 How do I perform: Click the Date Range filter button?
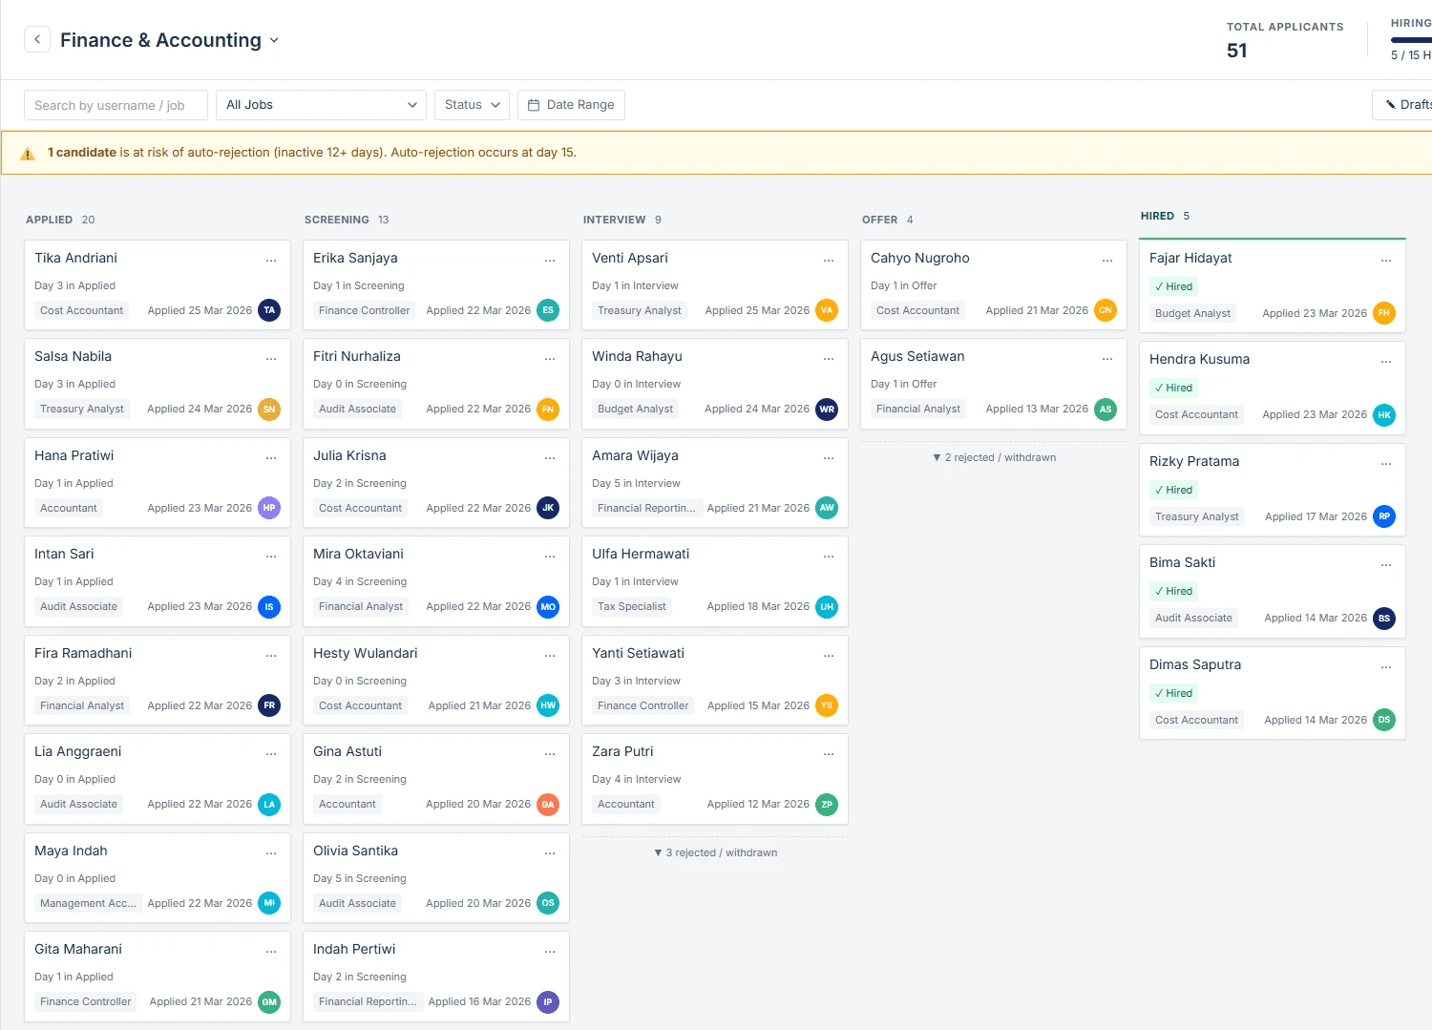(571, 105)
